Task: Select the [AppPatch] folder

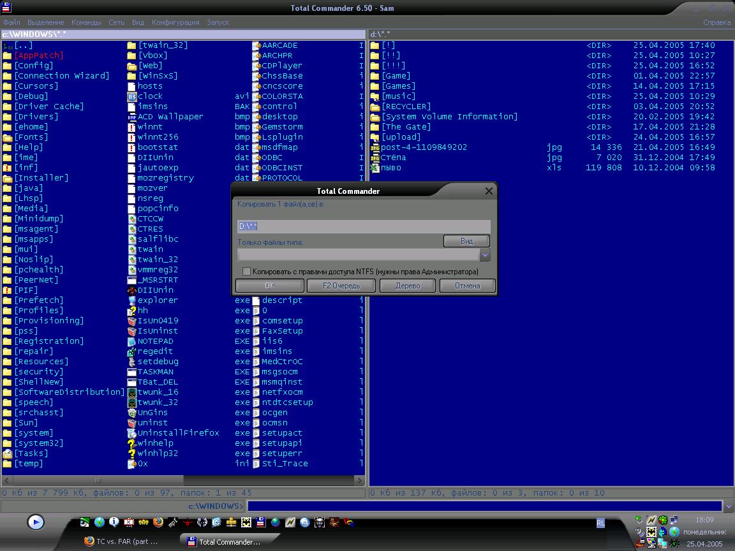Action: (39, 55)
